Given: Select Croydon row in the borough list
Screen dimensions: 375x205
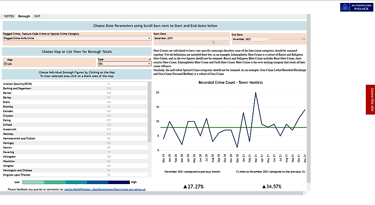Looking at the screenshot, I should click(x=10, y=116).
